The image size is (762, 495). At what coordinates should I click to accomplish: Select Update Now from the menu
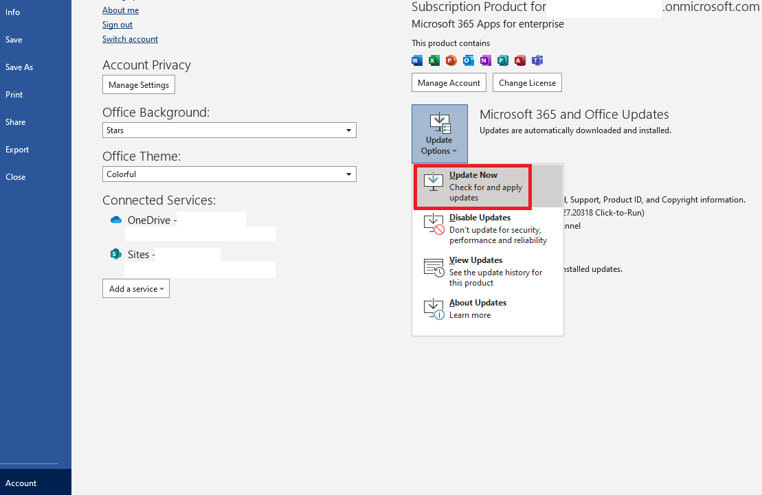click(488, 186)
